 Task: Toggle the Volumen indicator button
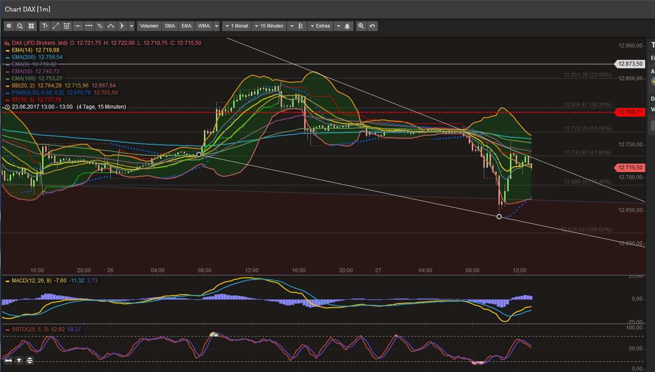tap(149, 26)
